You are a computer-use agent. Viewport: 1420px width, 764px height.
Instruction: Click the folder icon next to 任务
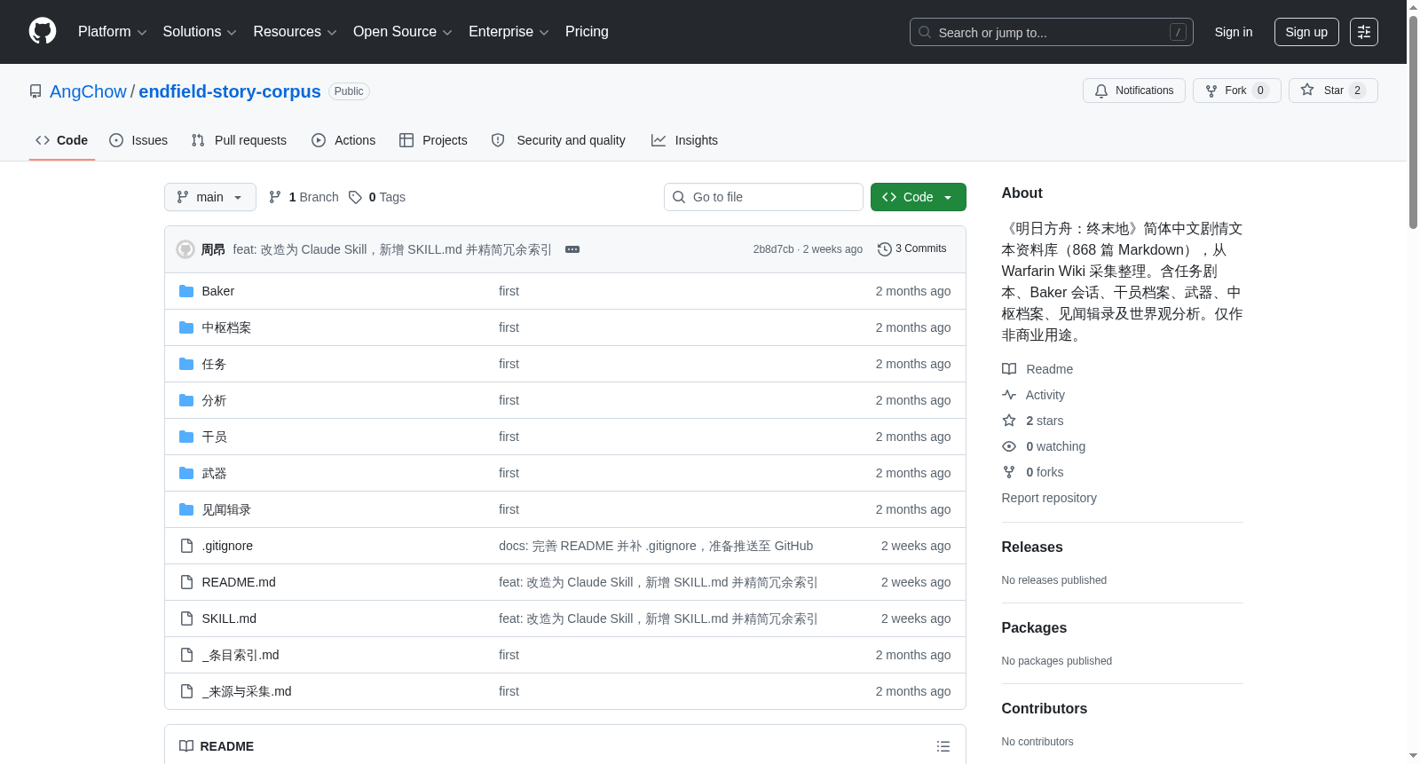(x=186, y=364)
